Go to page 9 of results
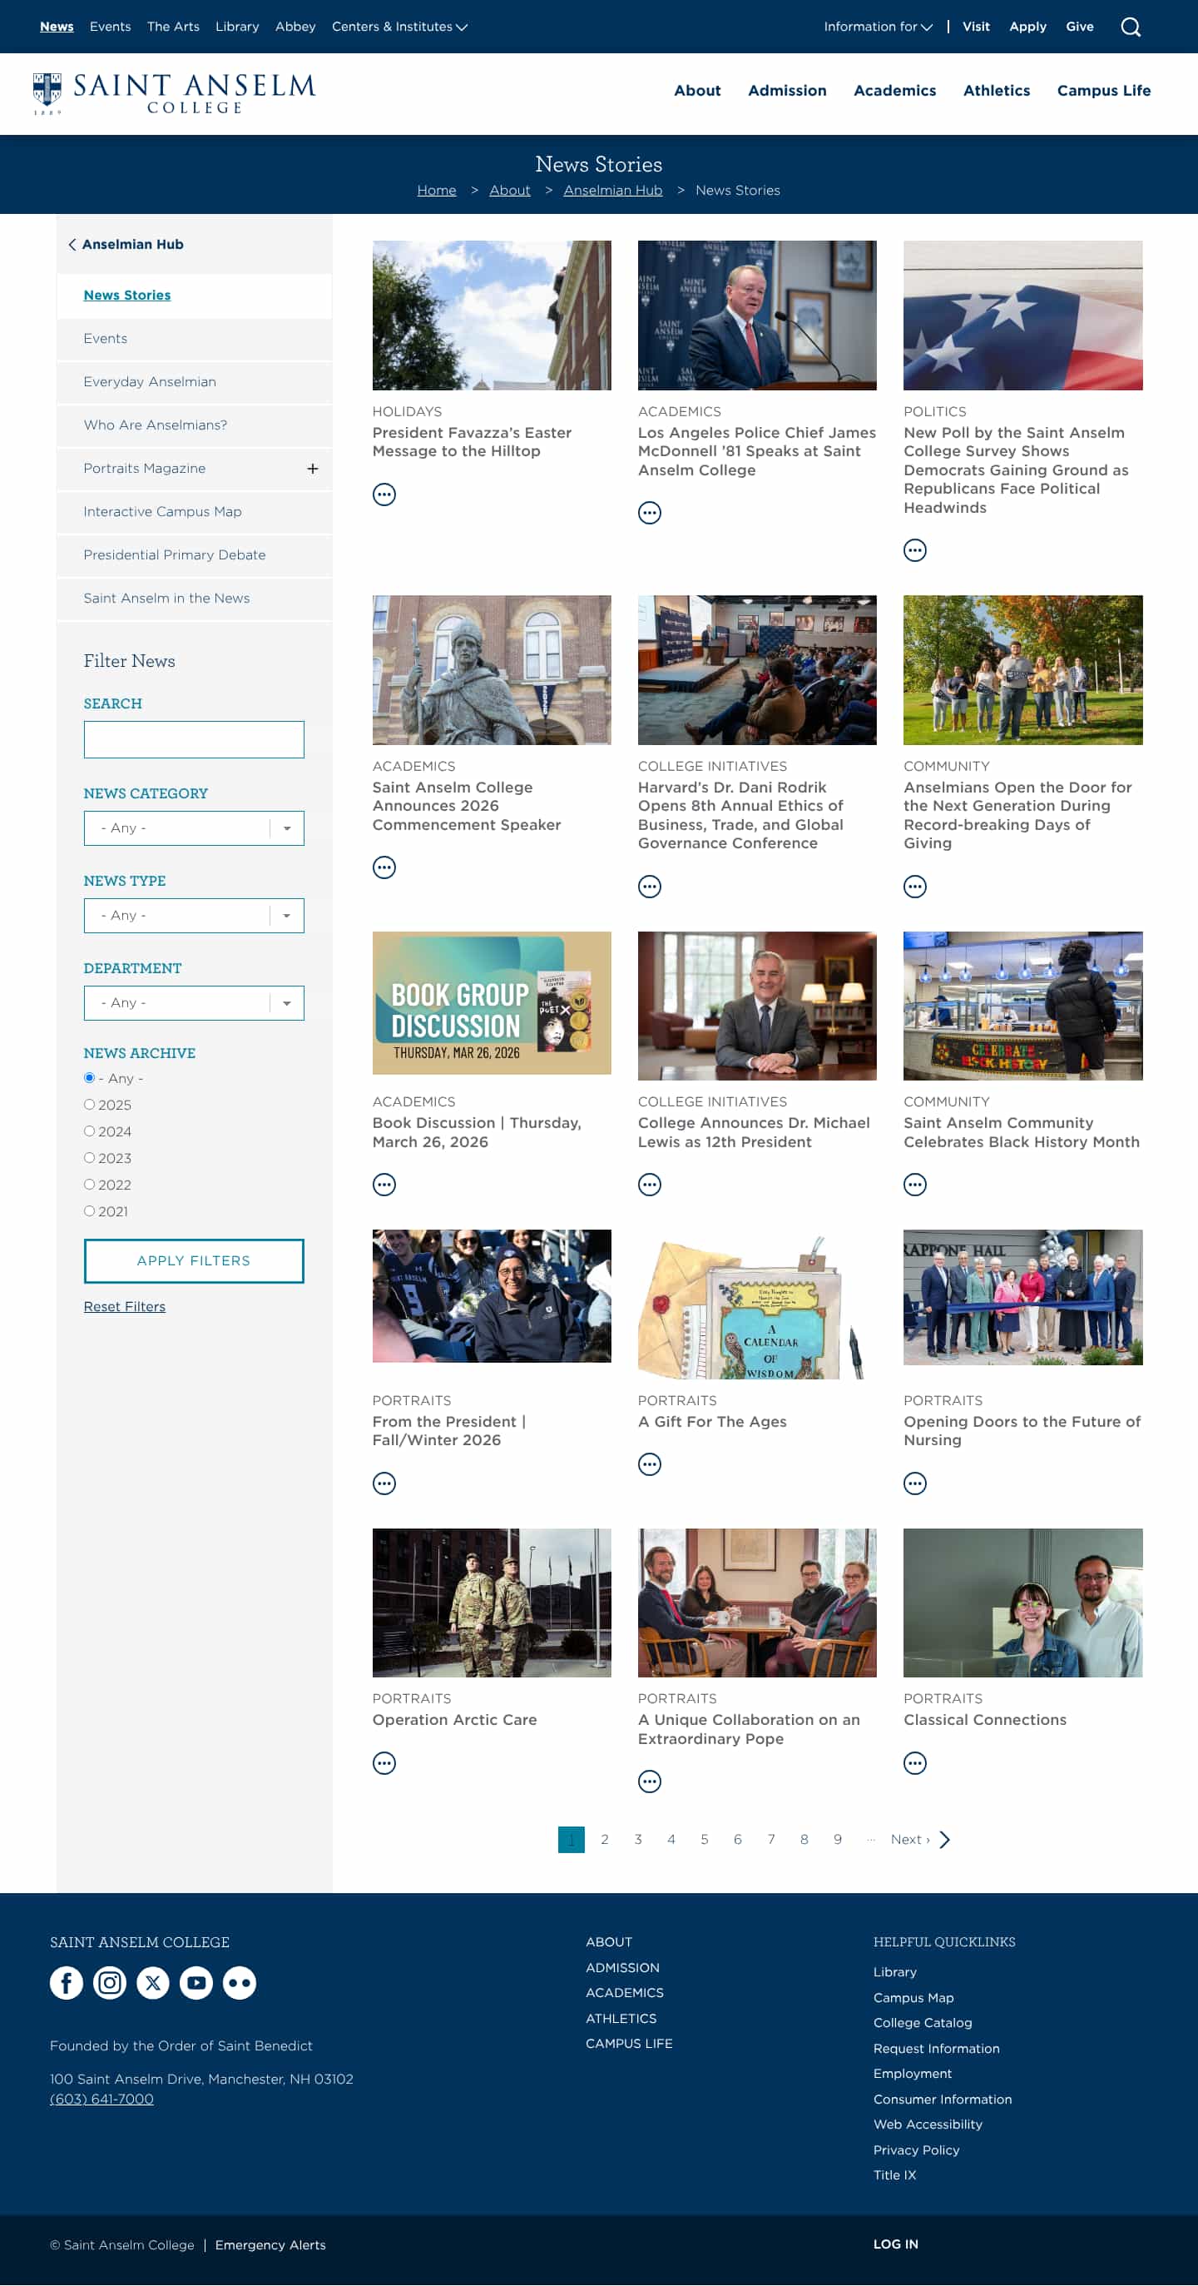The height and width of the screenshot is (2286, 1198). [837, 1840]
